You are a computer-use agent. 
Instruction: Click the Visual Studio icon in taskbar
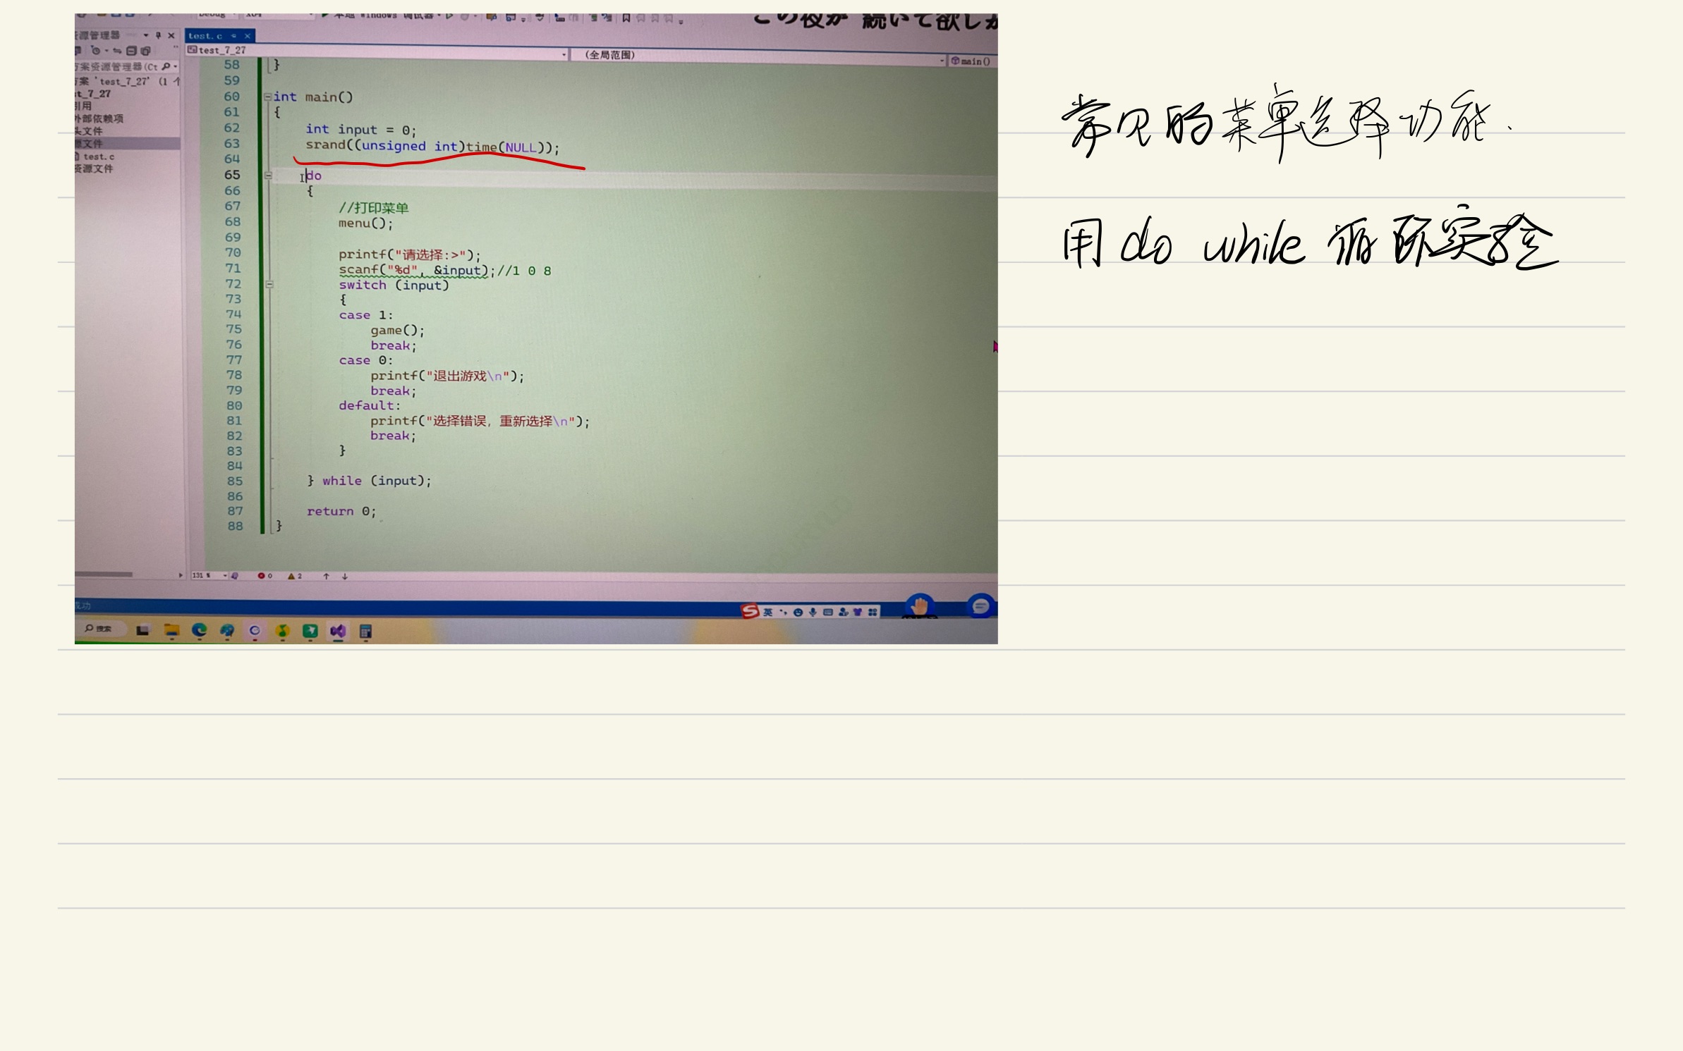point(338,631)
